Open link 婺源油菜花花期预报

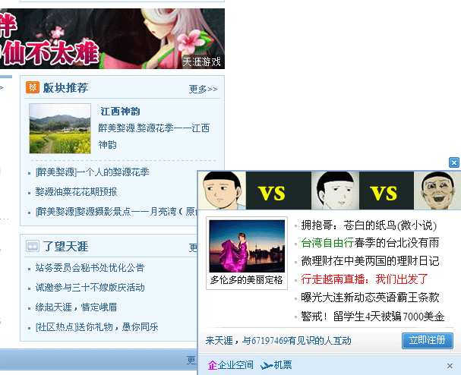click(76, 192)
